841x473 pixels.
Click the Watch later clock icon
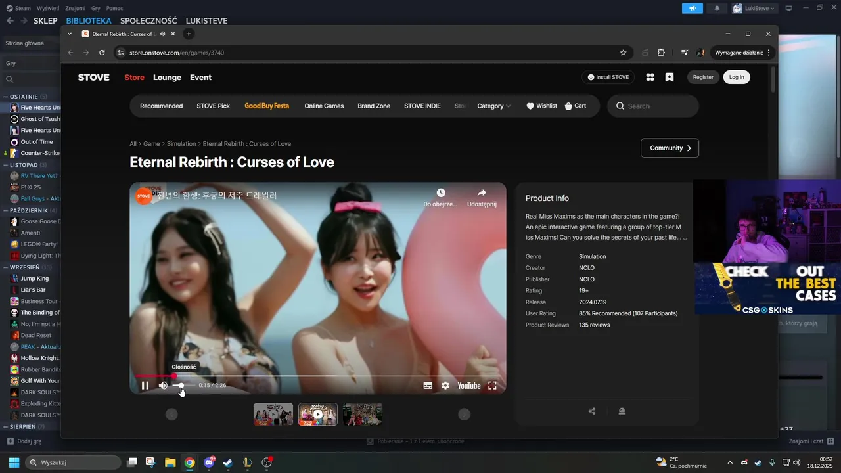tap(441, 193)
